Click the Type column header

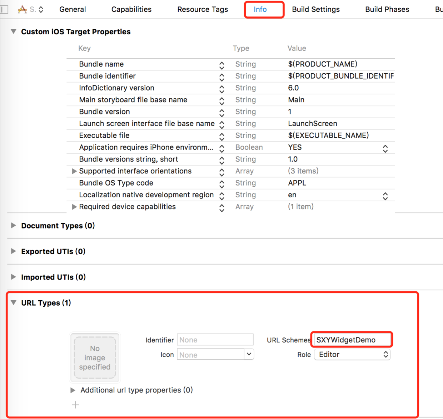click(241, 48)
